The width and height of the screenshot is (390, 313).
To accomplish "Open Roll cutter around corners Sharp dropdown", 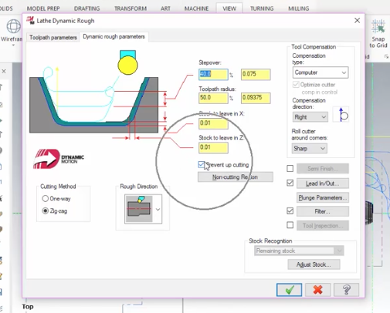I will [309, 149].
